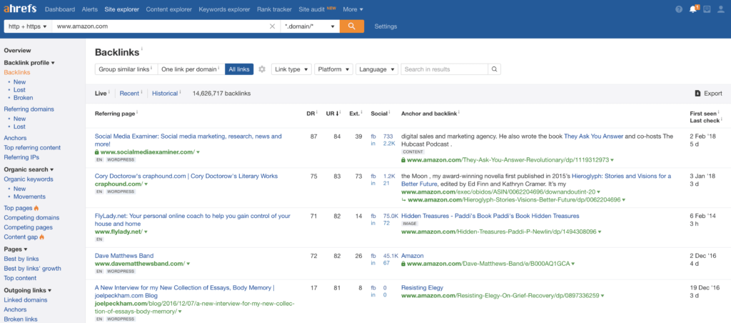The width and height of the screenshot is (731, 323).
Task: Collapse the Organic search sidebar section
Action: pos(29,169)
